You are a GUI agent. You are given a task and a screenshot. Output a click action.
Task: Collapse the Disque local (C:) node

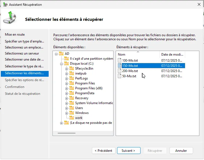61,64
